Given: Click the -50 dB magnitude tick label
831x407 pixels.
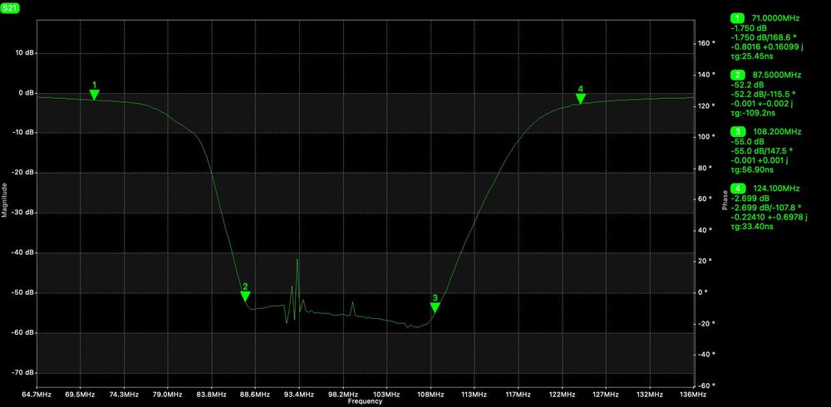Looking at the screenshot, I should click(23, 292).
